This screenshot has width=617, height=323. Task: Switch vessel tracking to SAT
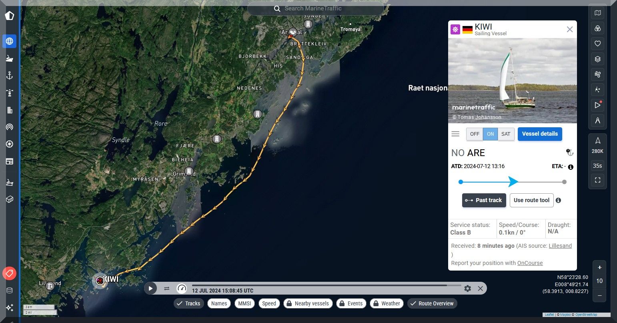[506, 134]
